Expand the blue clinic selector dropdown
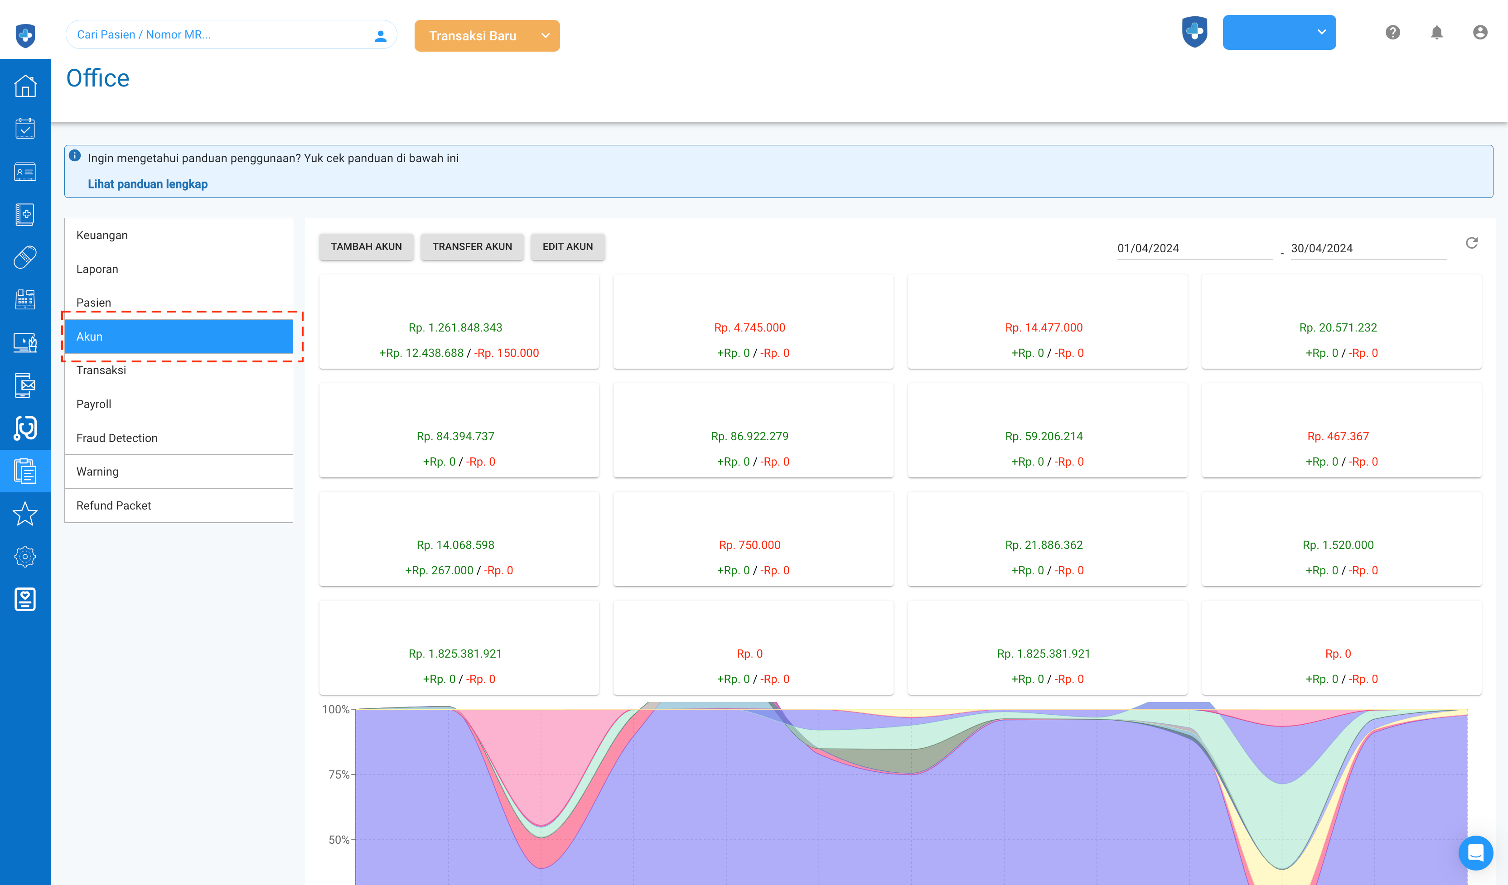 [x=1279, y=32]
